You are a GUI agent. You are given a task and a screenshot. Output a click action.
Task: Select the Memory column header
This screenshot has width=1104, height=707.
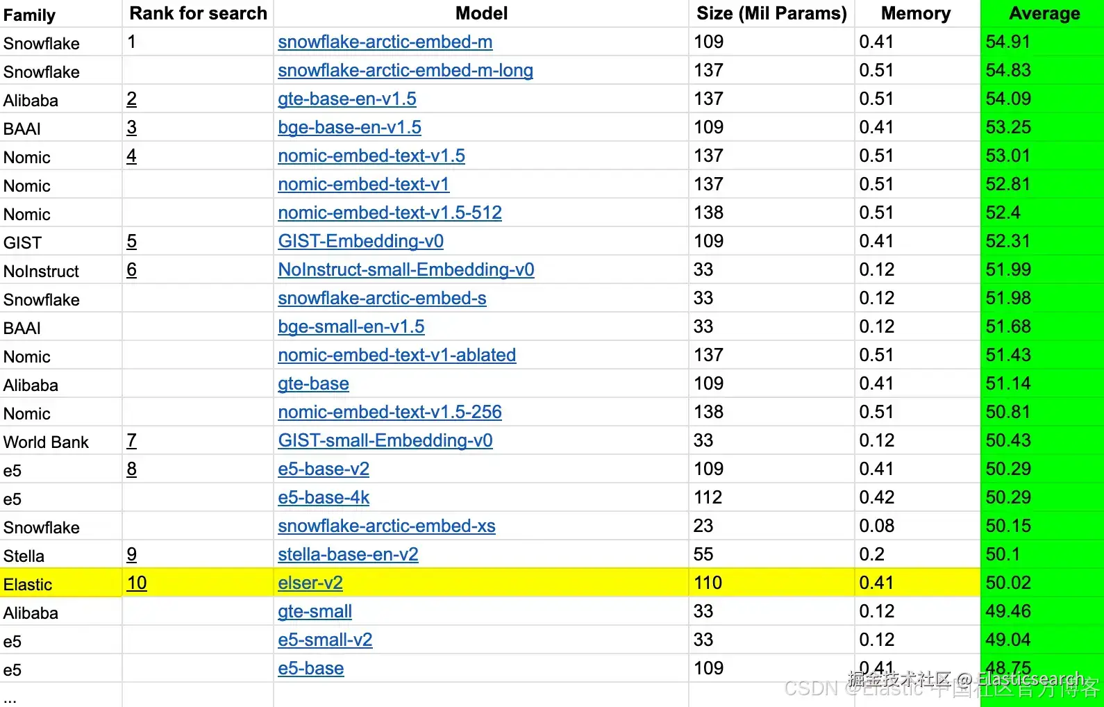(x=917, y=14)
